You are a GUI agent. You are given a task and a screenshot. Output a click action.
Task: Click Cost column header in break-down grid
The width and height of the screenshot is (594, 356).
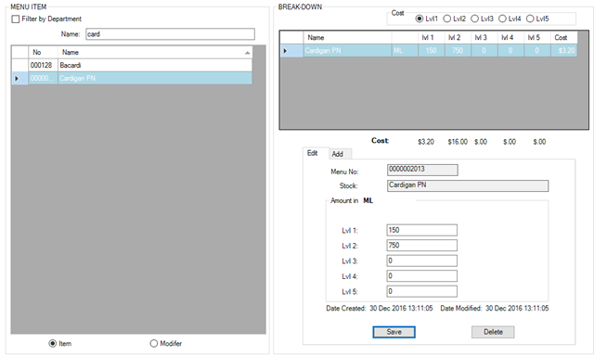tap(563, 37)
